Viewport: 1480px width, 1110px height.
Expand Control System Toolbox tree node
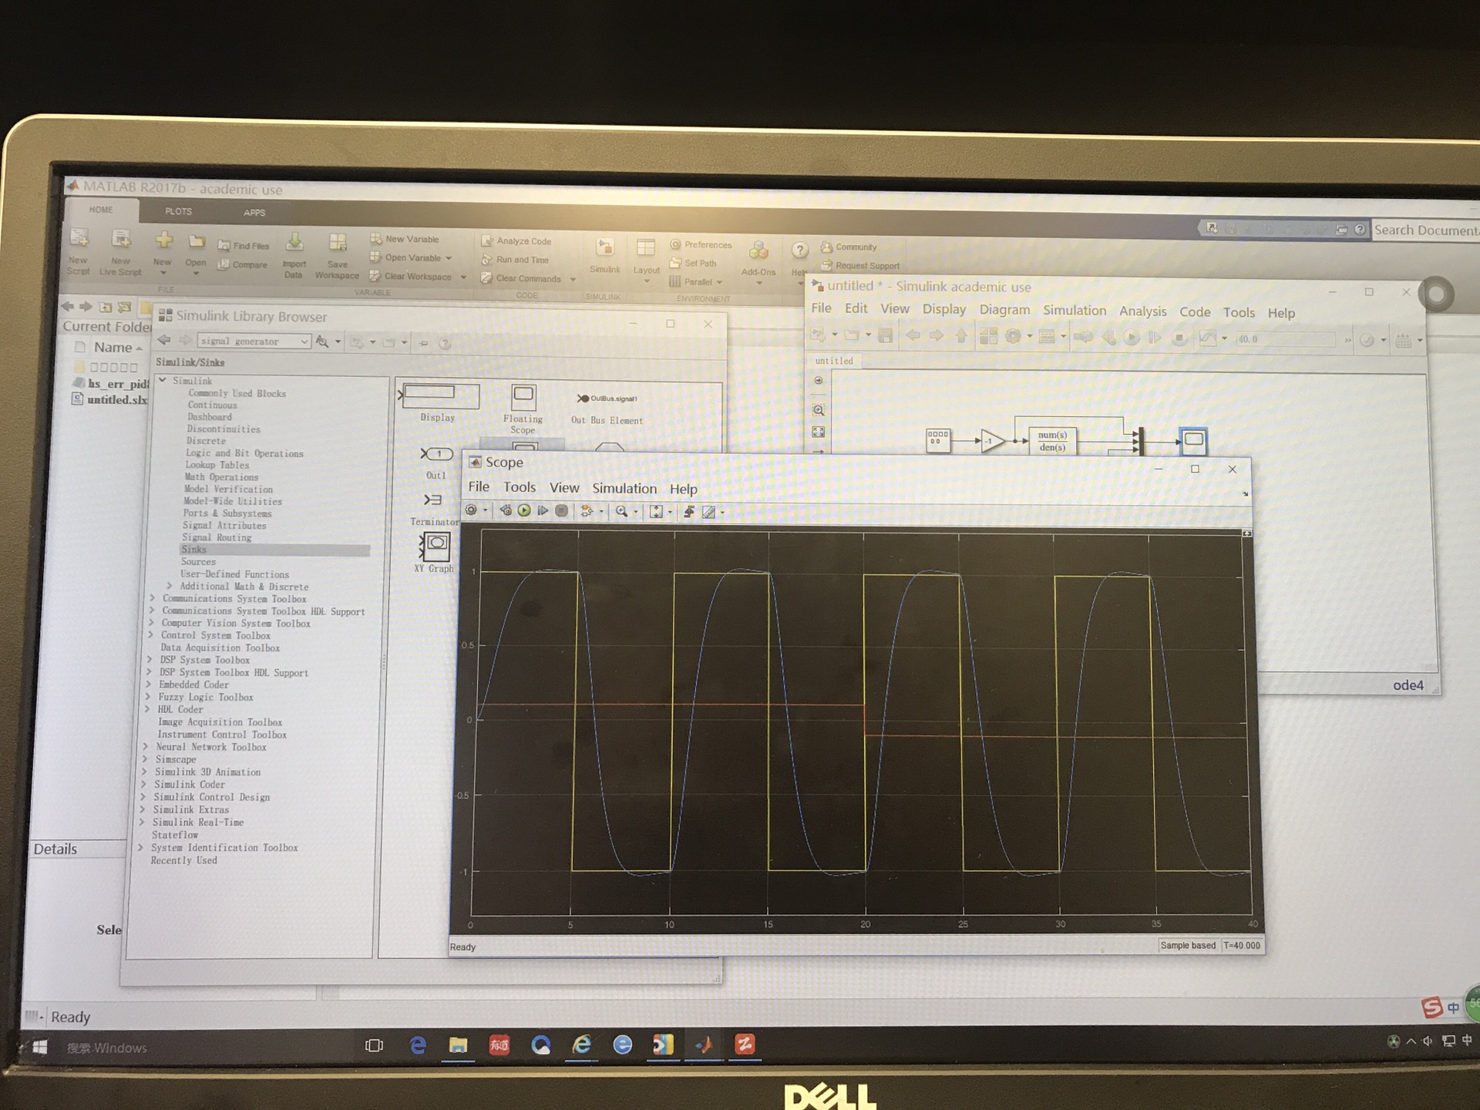(x=150, y=635)
